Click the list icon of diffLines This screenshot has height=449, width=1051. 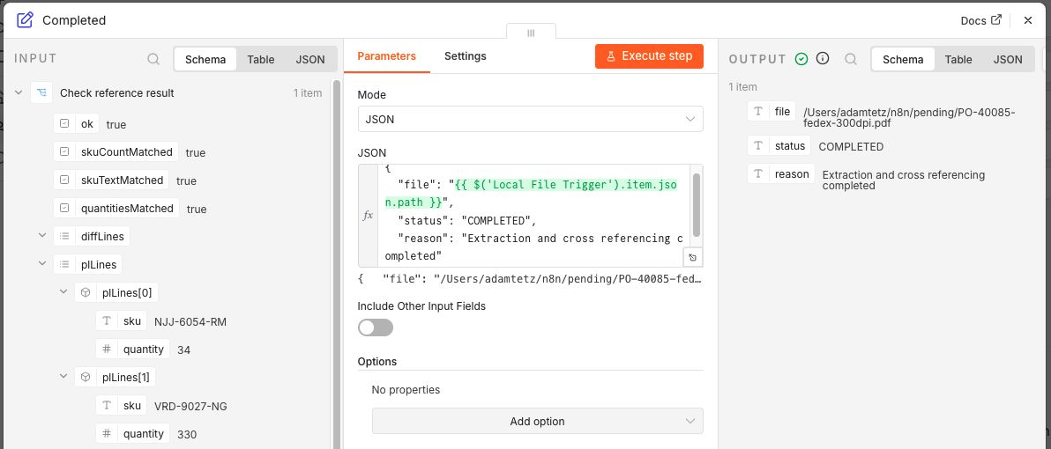(64, 236)
